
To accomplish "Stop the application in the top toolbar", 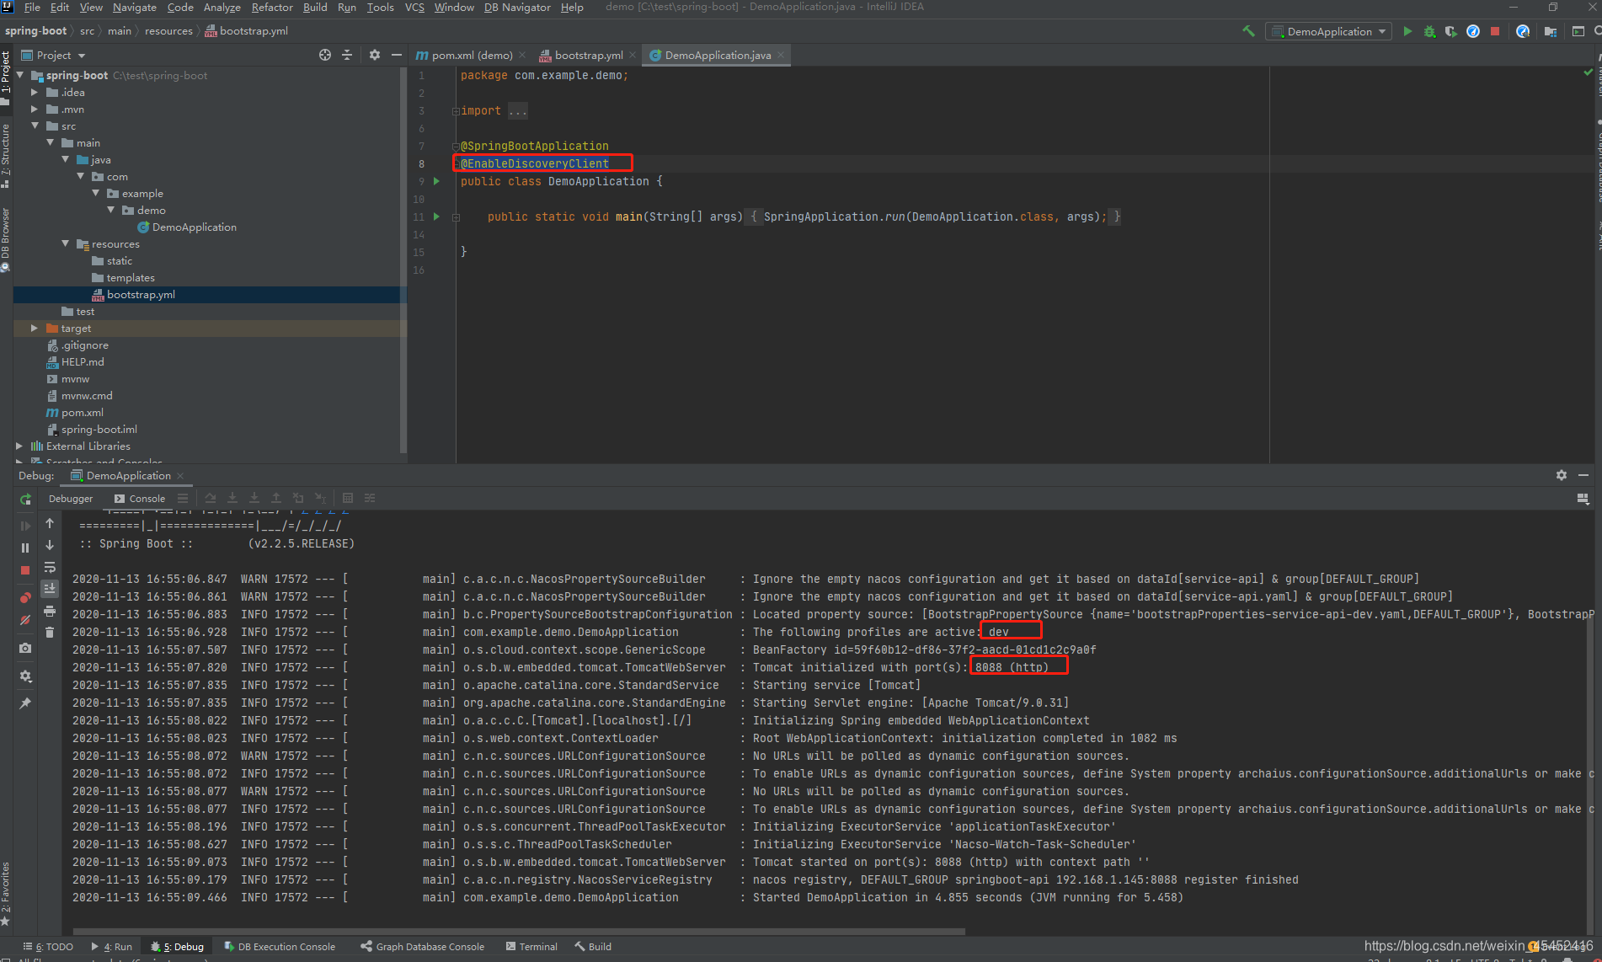I will pyautogui.click(x=1495, y=31).
